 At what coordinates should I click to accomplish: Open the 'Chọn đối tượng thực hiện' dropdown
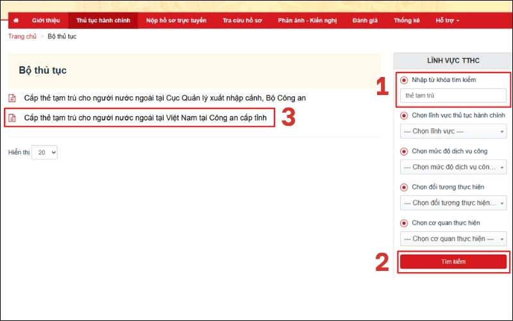453,203
